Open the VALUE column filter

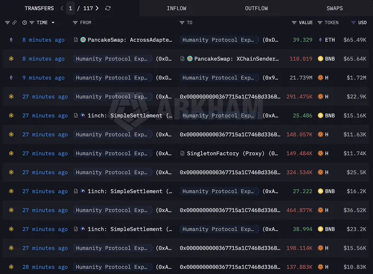294,23
